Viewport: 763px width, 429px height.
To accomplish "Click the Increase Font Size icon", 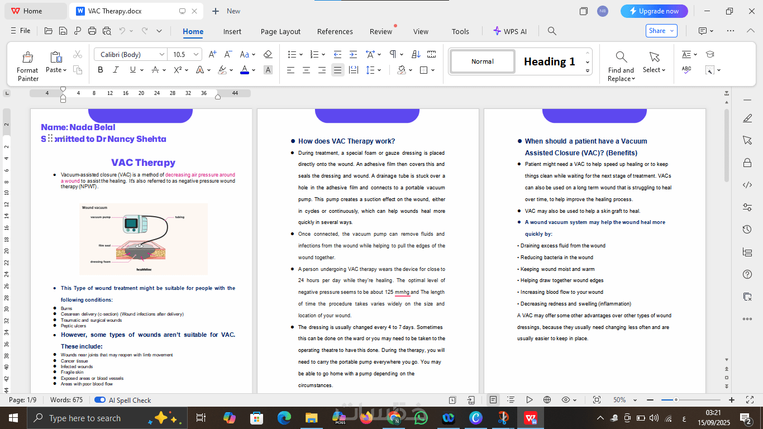I will [x=212, y=54].
